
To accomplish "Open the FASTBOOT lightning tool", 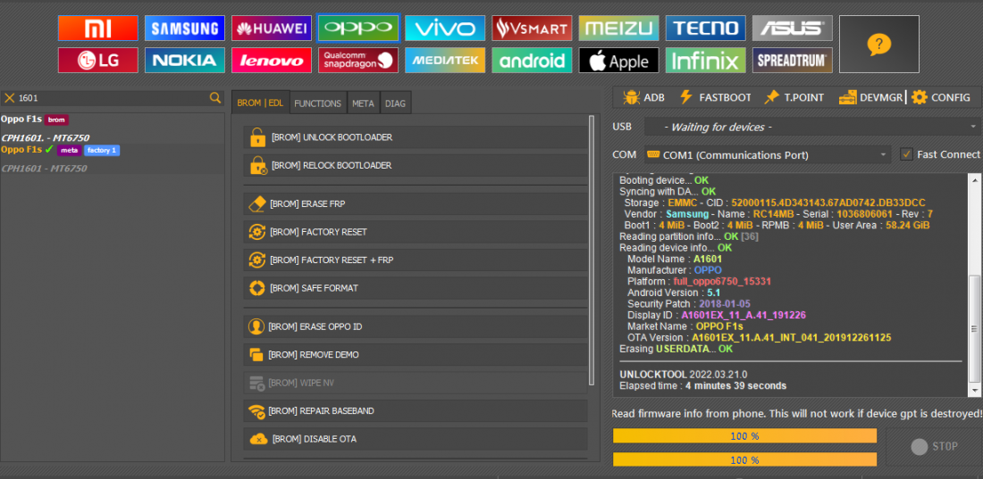I will 715,98.
